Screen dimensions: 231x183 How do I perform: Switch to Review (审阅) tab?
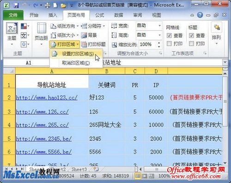138,15
